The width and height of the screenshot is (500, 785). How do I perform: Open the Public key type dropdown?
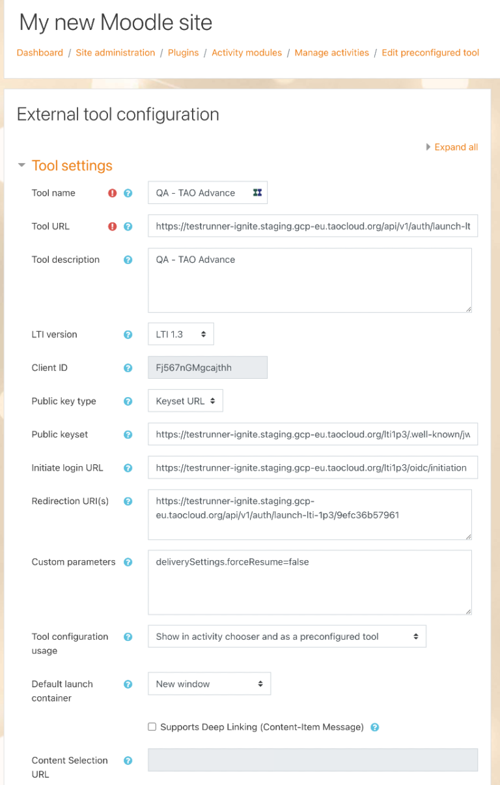click(185, 400)
